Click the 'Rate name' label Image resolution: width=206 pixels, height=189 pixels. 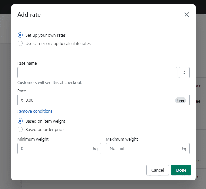(27, 63)
